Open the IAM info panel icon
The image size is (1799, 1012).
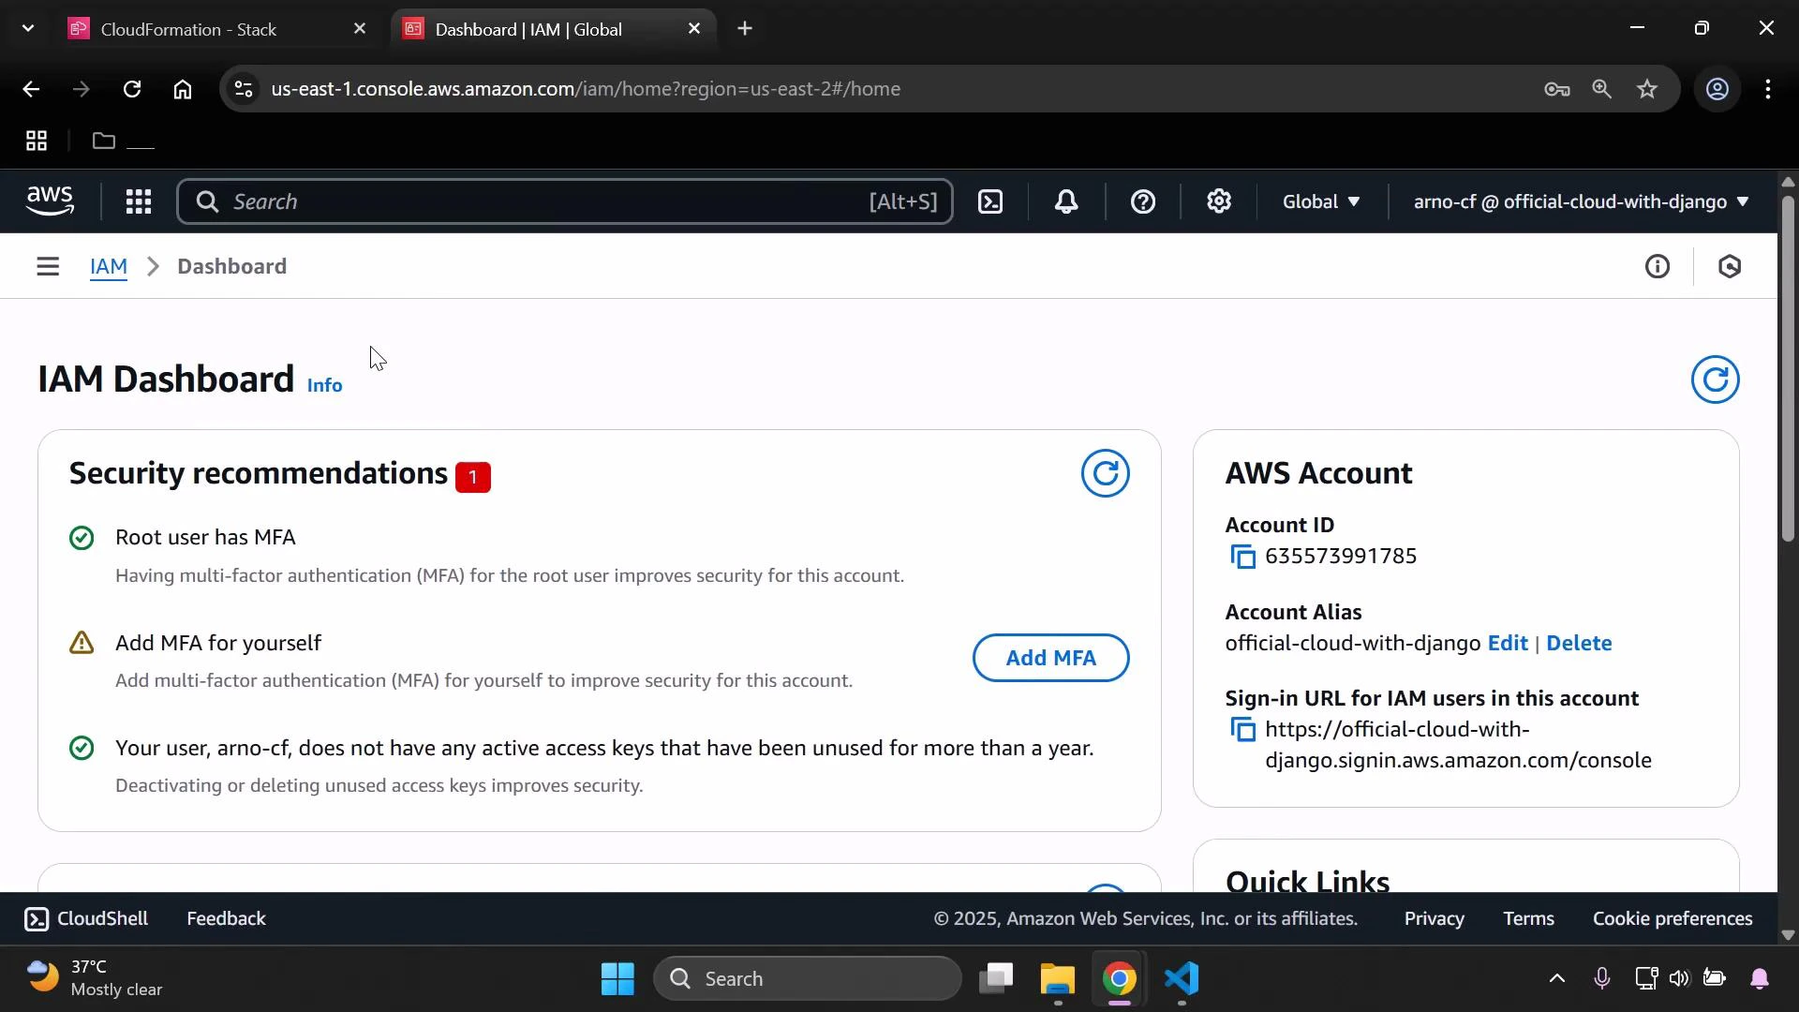click(x=1658, y=266)
